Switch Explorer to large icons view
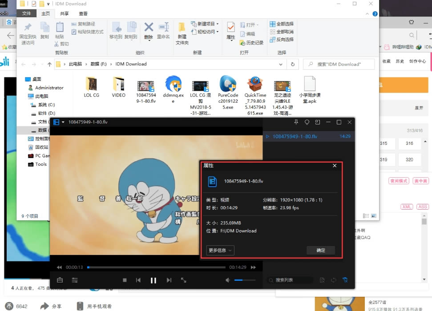Screen dimensions: 432x311 (x=374, y=216)
